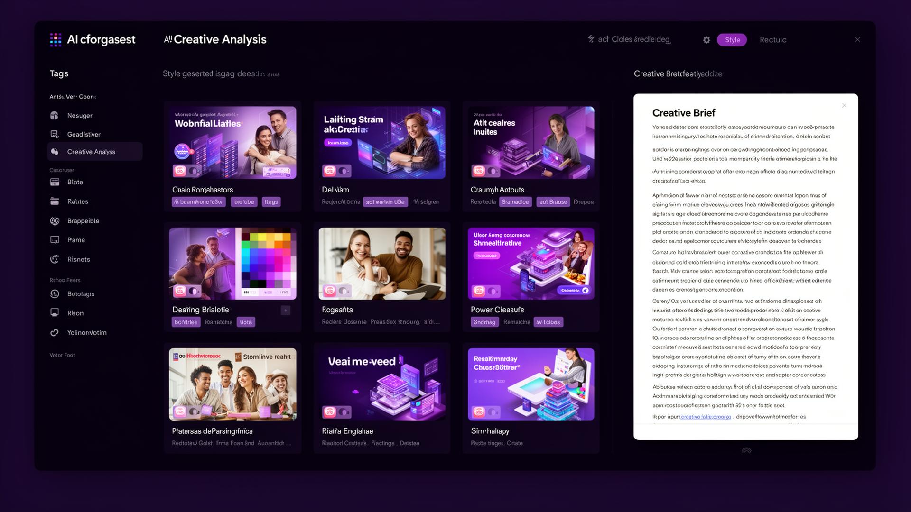Select the Brappeibls menu item label
The image size is (911, 512).
83,221
